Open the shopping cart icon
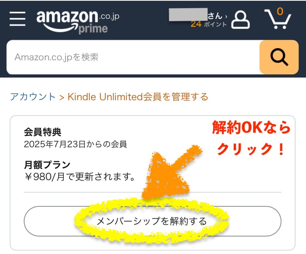Viewport: 306px width, 254px height. pyautogui.click(x=278, y=19)
